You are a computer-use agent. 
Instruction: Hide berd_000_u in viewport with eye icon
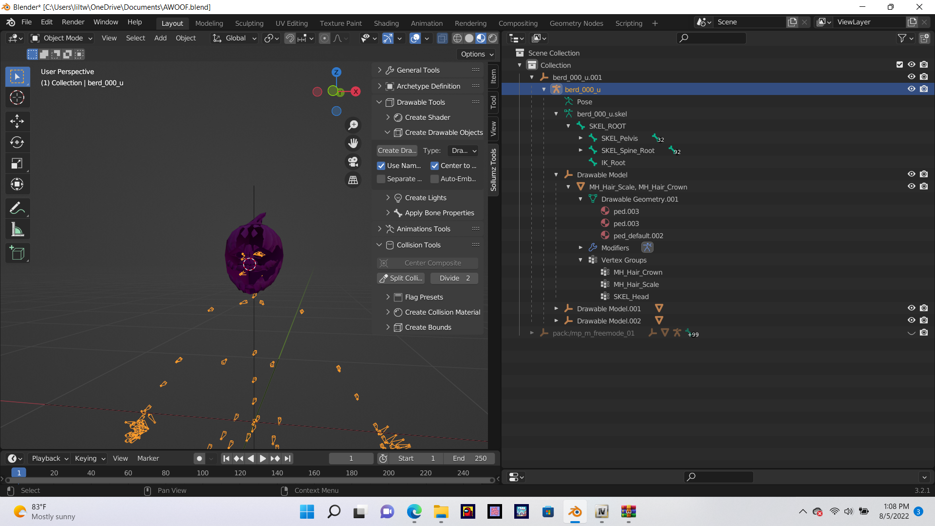[911, 89]
